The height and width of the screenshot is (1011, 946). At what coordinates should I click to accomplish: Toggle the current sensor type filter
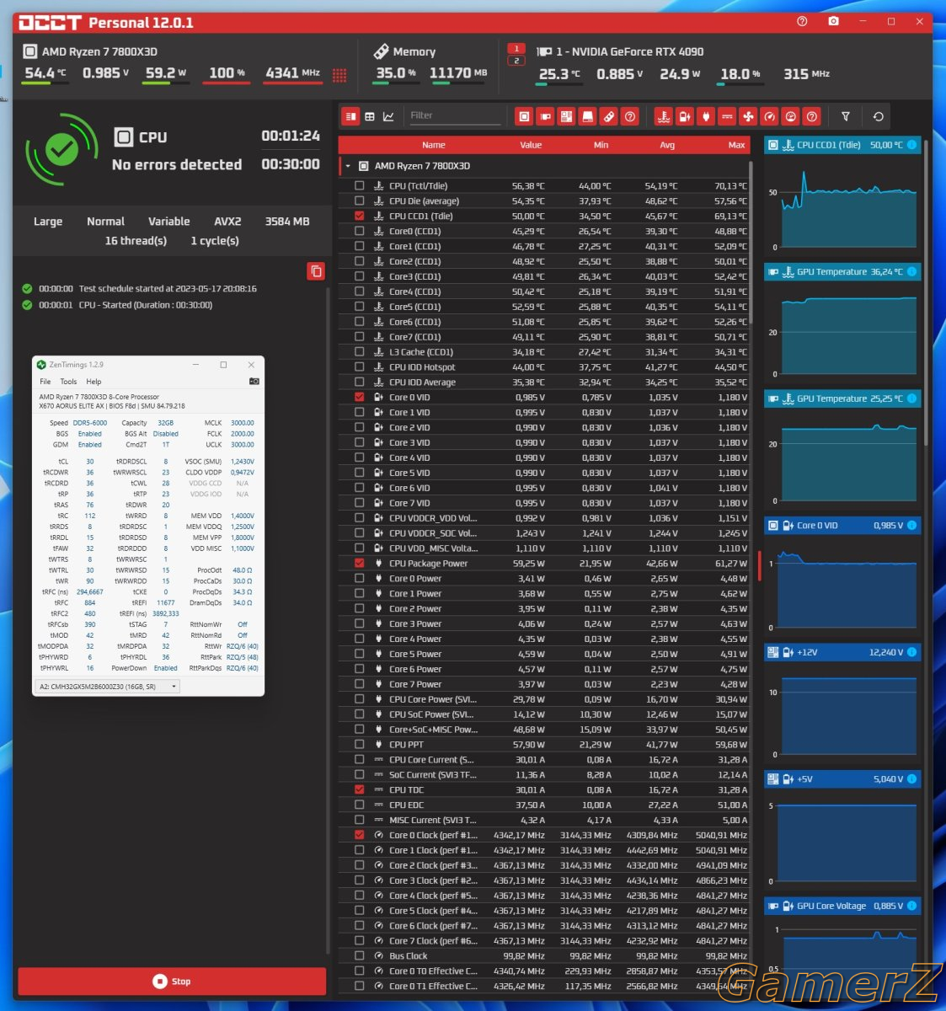(727, 116)
